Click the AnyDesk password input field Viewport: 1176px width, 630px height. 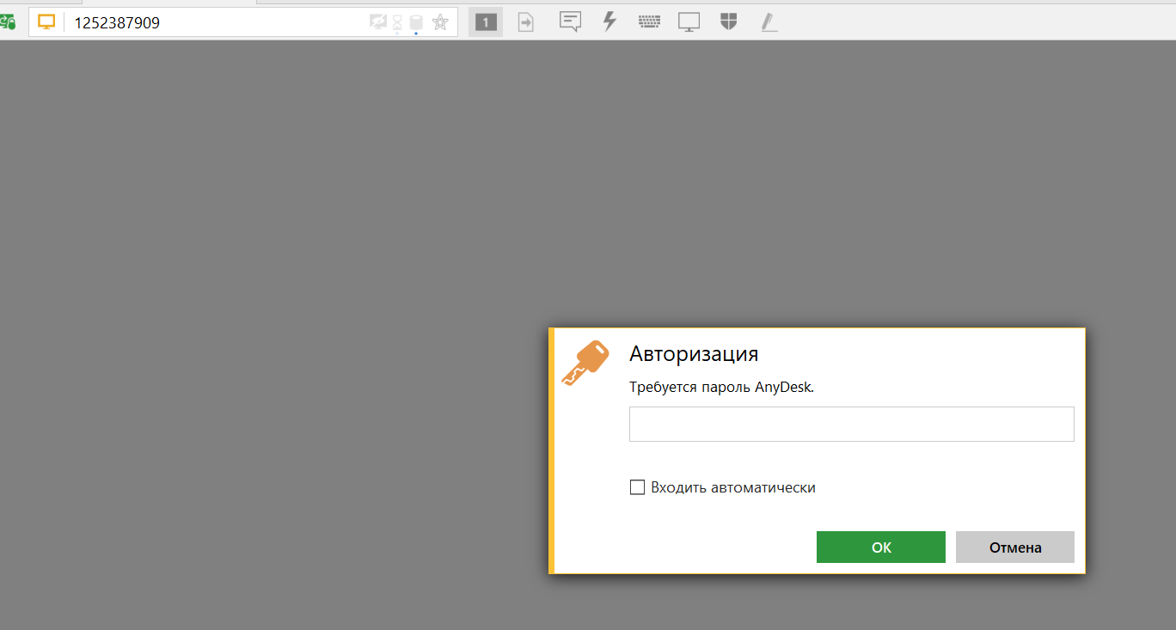pos(852,424)
